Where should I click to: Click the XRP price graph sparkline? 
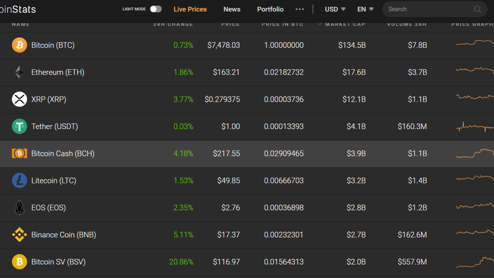click(475, 97)
